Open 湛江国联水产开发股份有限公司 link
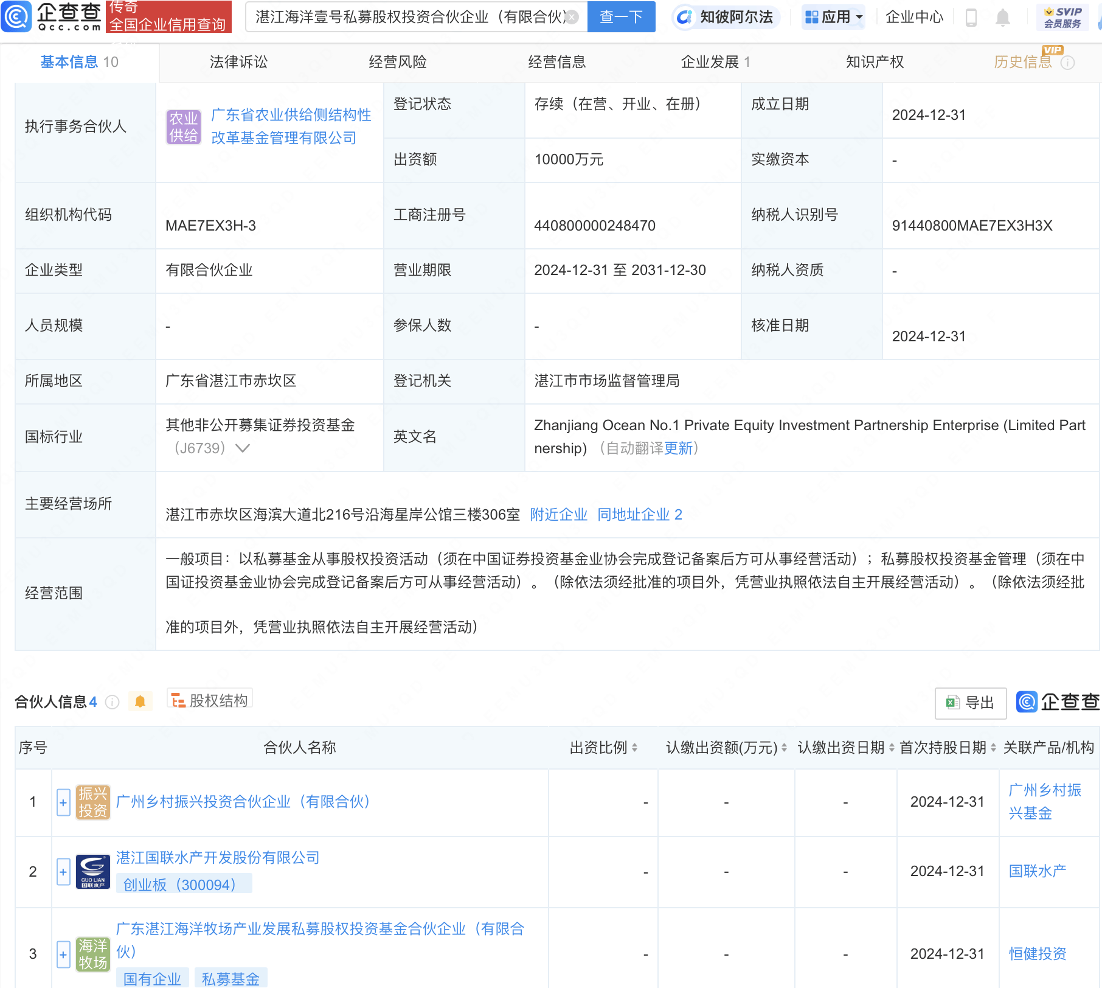 (x=218, y=858)
